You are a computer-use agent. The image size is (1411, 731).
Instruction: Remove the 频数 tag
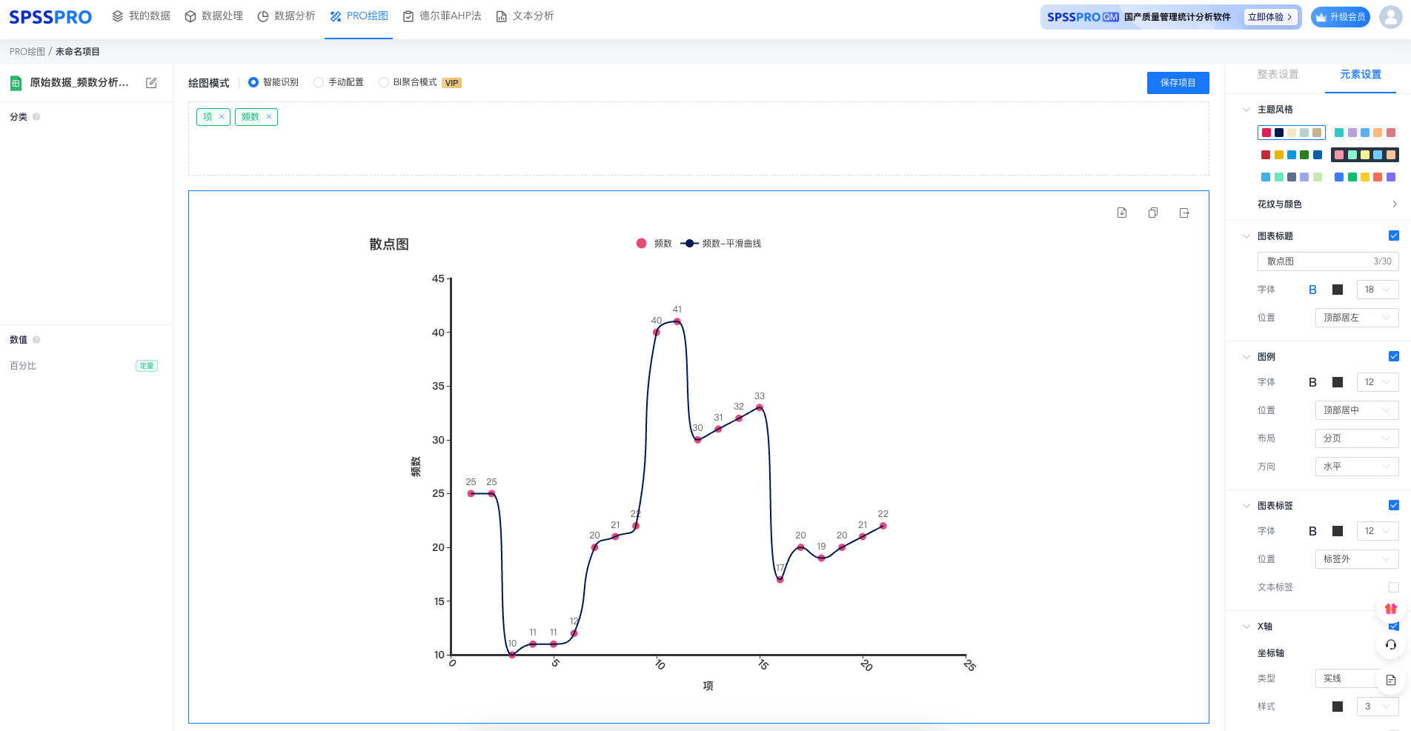[x=269, y=117]
